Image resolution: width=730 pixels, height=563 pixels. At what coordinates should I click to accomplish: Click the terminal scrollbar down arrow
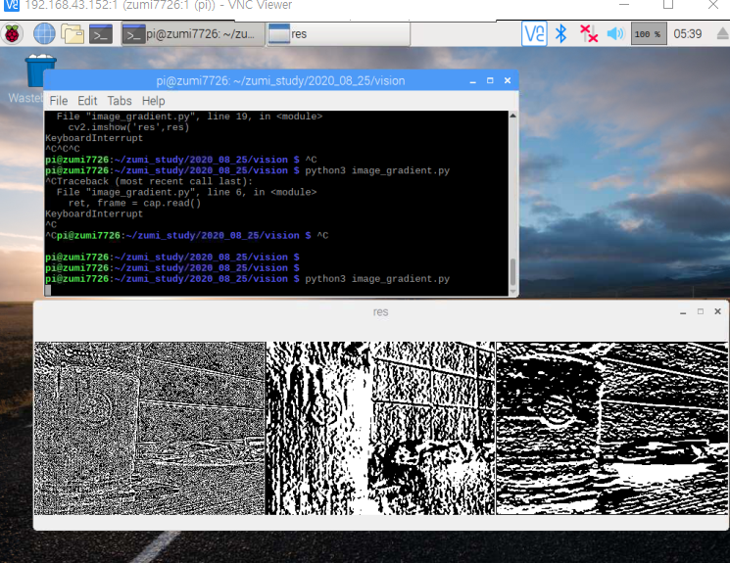[x=513, y=292]
